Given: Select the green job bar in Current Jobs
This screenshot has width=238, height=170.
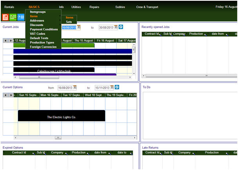Looking at the screenshot, I should pos(54,46).
